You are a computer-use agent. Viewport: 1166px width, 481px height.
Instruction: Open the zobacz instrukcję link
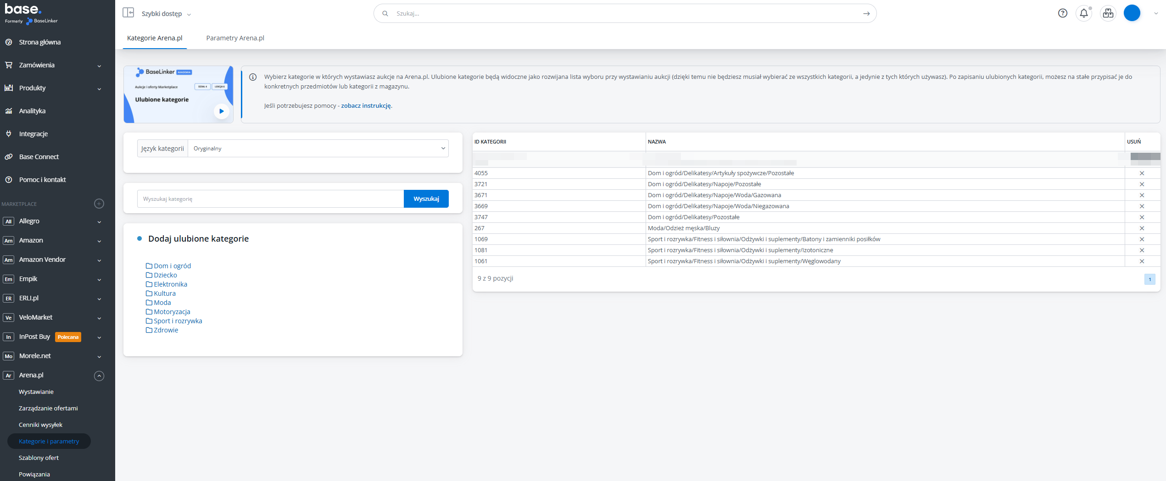[366, 105]
